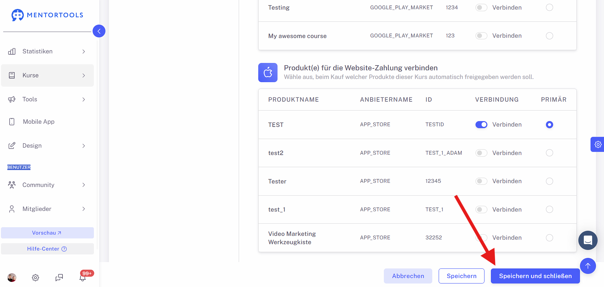The width and height of the screenshot is (604, 287).
Task: Open the notifications bell with 99+ badge
Action: tap(83, 277)
